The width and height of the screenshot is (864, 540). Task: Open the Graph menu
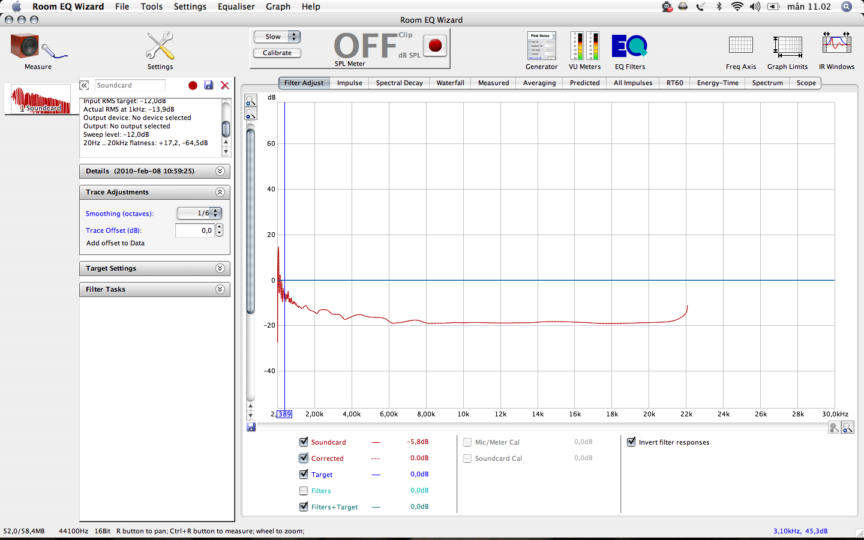(278, 7)
